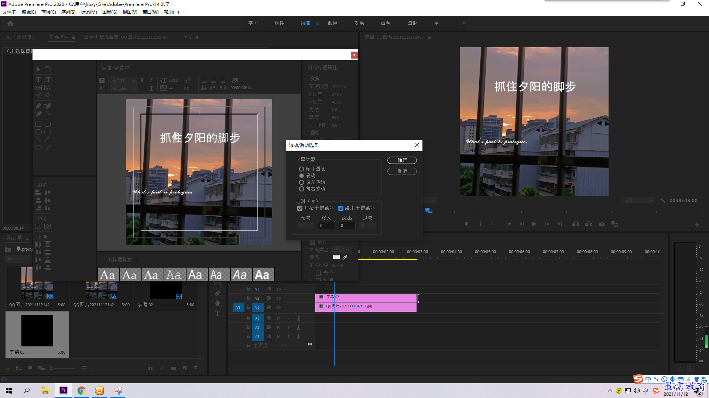The height and width of the screenshot is (398, 709).
Task: Collapse the 变换 section
Action: (x=305, y=78)
